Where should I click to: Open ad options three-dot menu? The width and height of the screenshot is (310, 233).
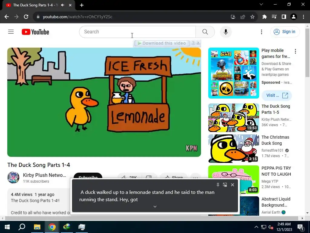[295, 51]
